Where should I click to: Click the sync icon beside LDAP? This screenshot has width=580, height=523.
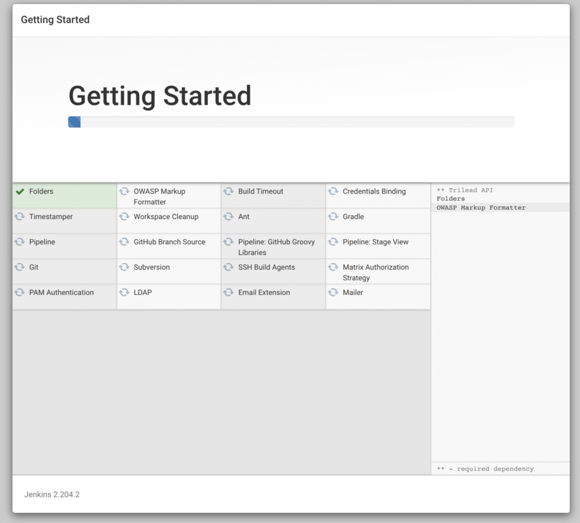pos(124,292)
